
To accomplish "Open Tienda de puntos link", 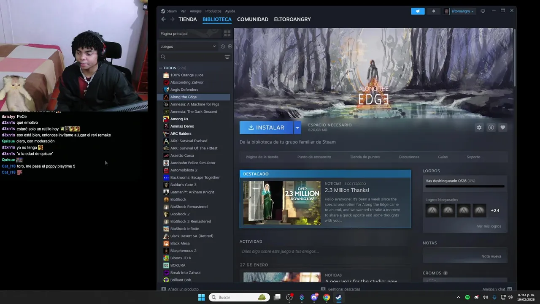I will click(365, 157).
